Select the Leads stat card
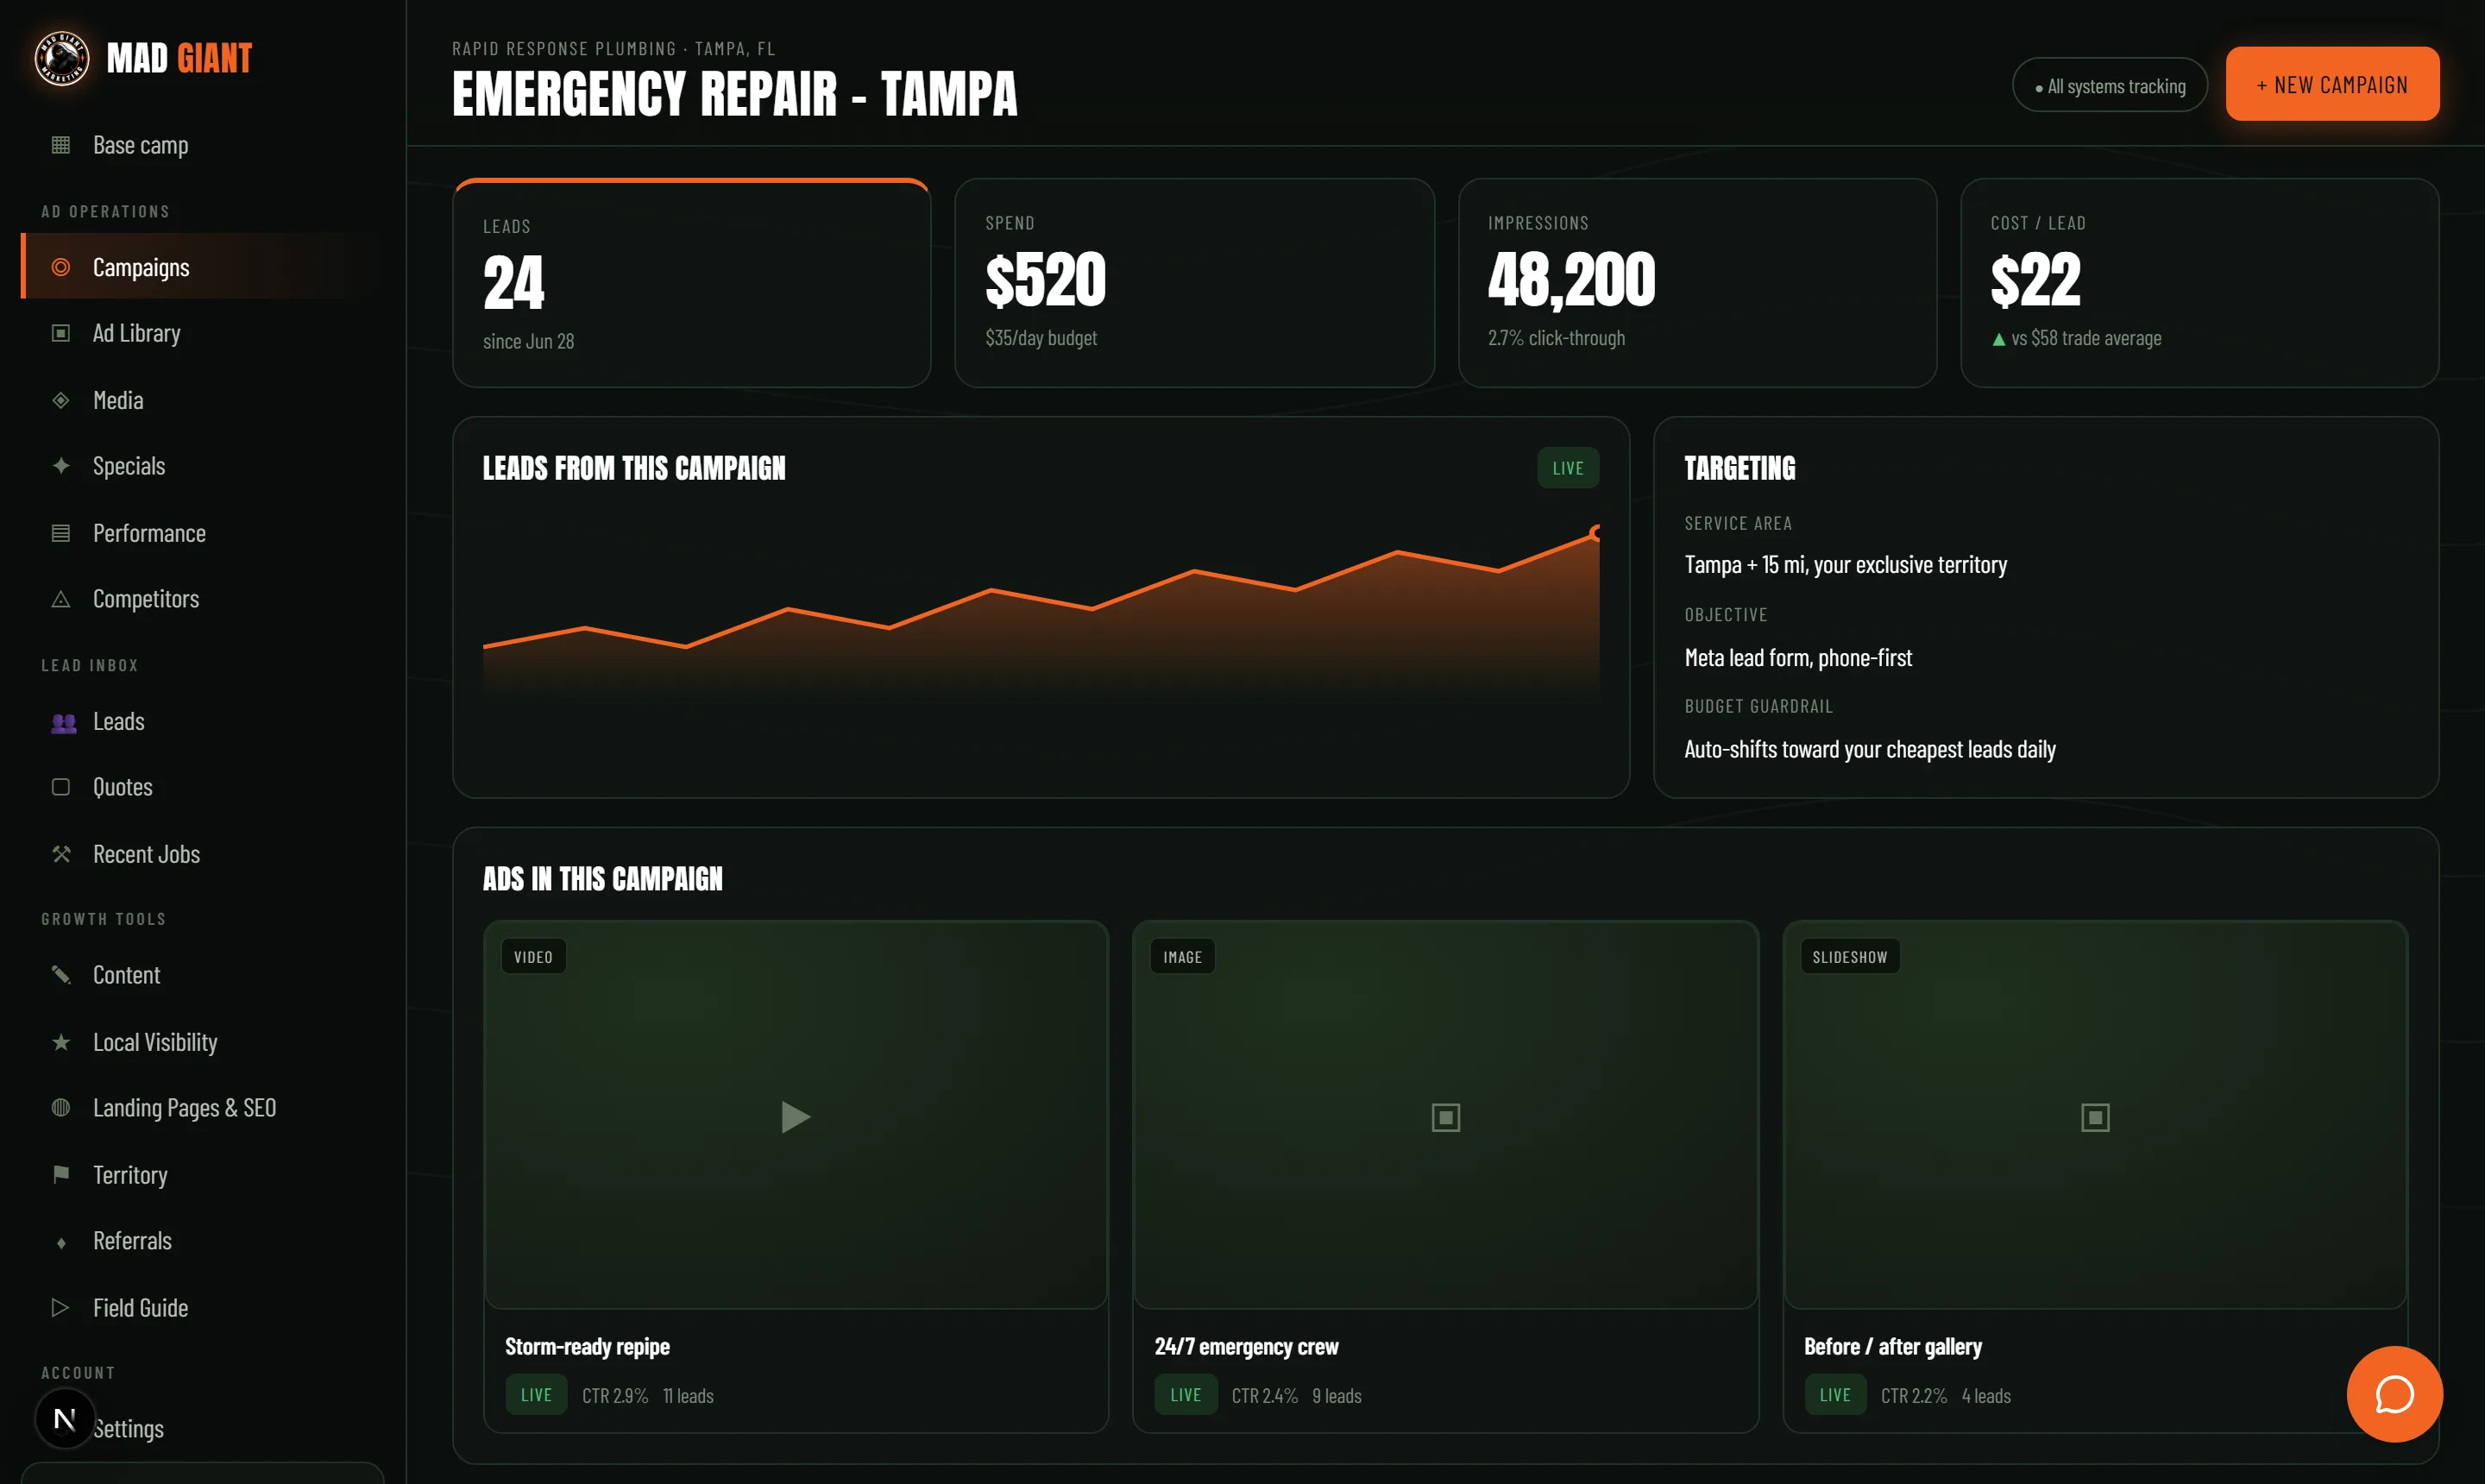The width and height of the screenshot is (2485, 1484). 692,283
